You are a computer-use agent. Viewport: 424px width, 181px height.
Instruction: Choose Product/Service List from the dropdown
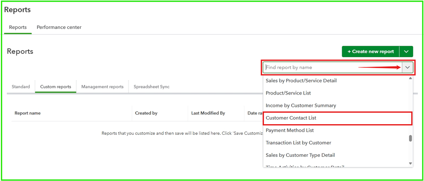tap(287, 93)
